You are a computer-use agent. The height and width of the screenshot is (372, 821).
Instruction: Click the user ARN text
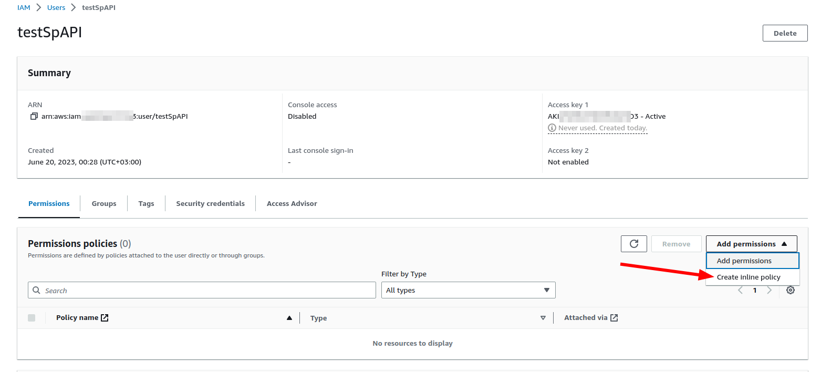tap(115, 116)
